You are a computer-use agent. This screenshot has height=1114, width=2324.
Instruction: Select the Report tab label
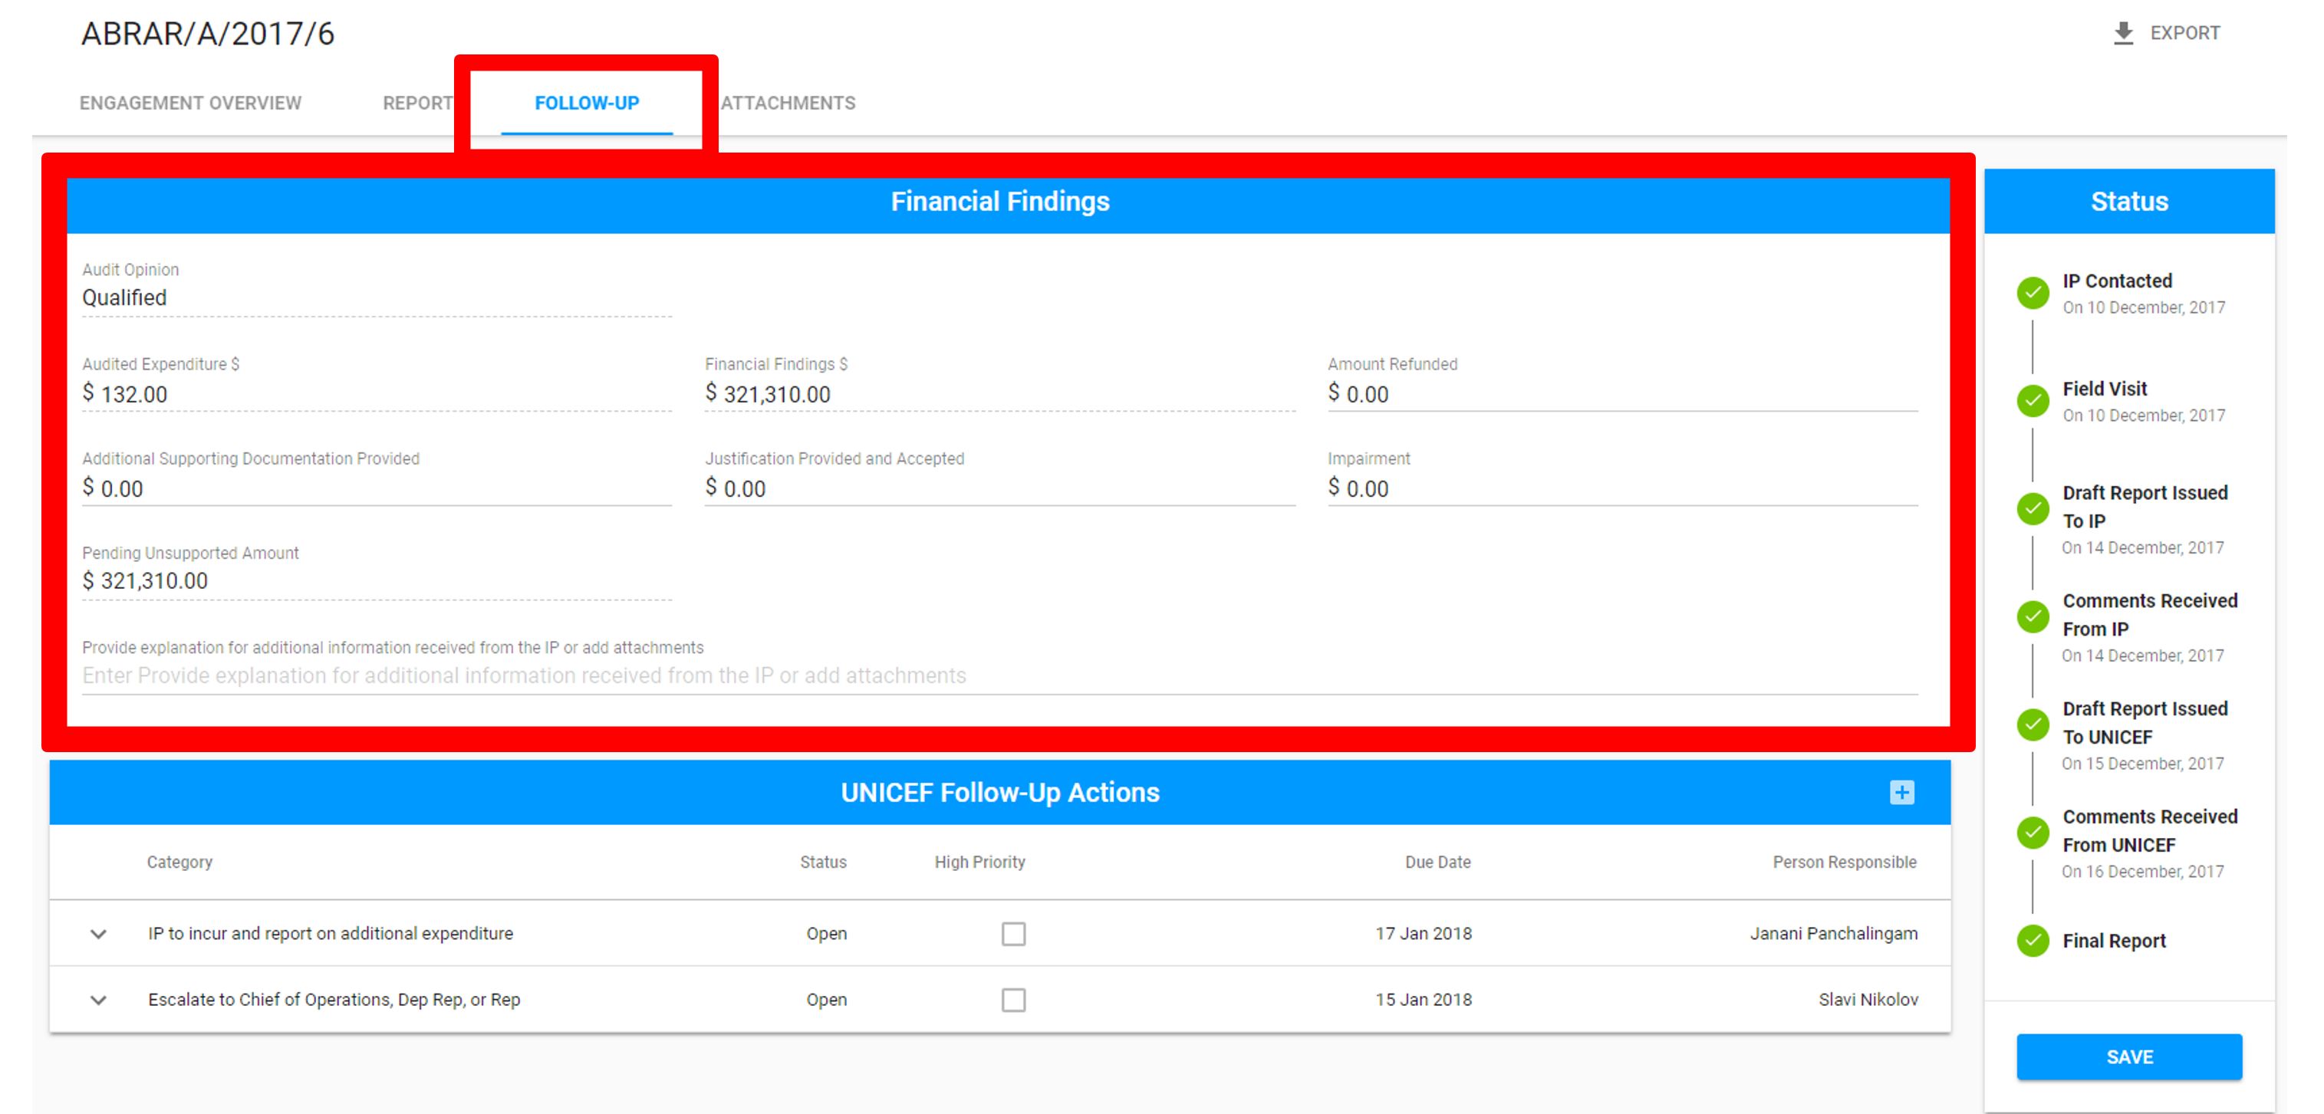418,102
